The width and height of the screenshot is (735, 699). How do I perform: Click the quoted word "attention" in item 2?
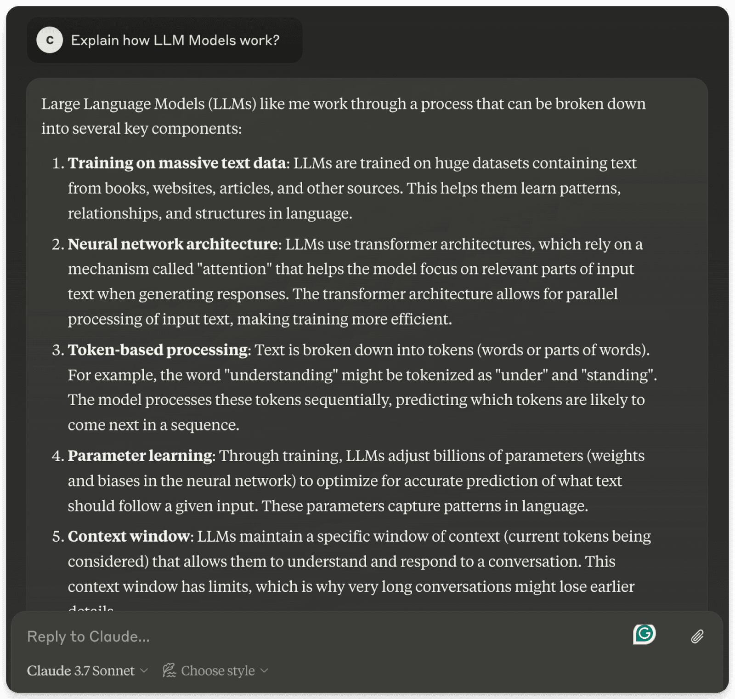(234, 269)
